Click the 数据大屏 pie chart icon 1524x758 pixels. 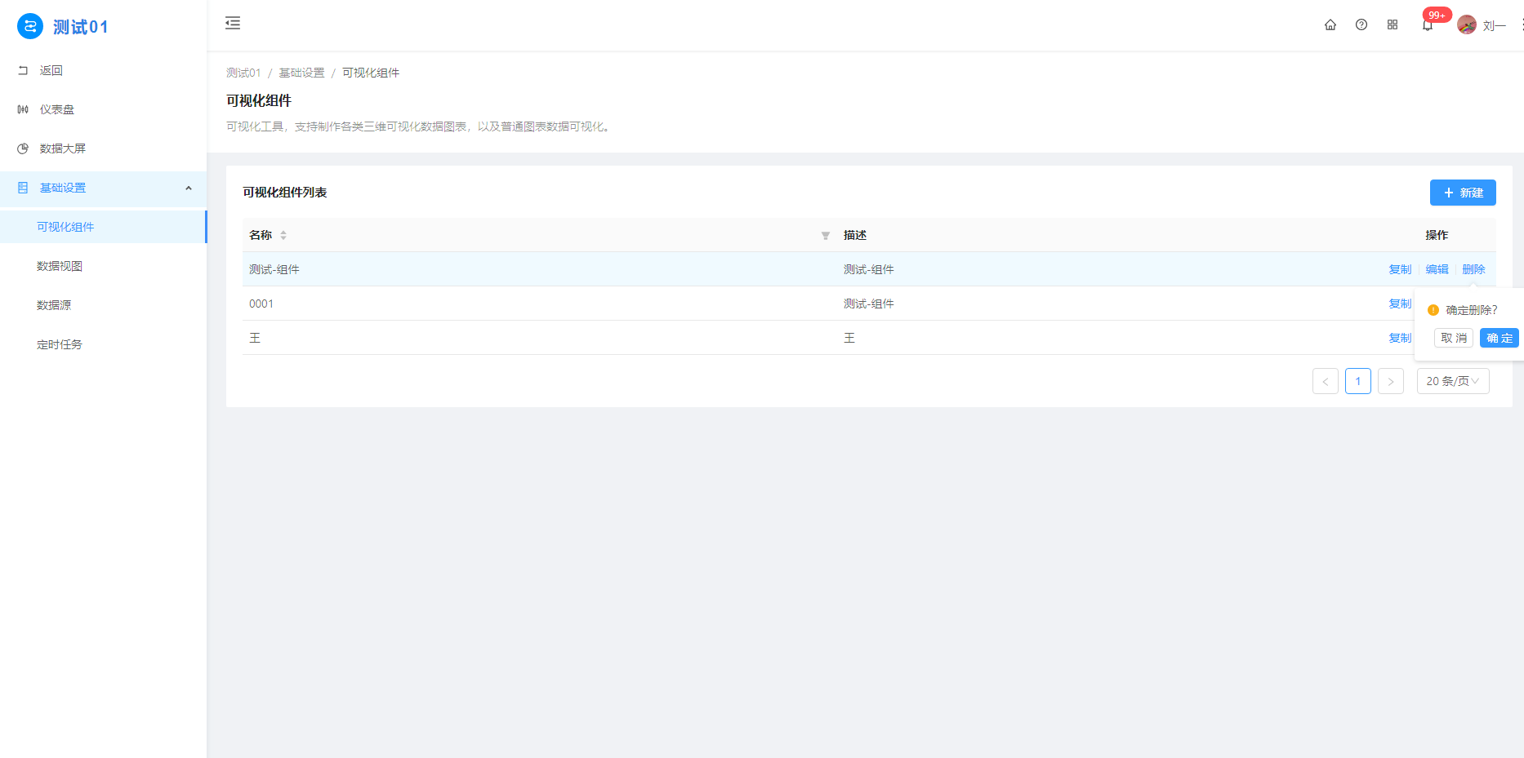click(x=23, y=149)
